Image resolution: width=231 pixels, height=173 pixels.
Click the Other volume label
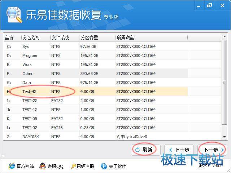point(27,74)
